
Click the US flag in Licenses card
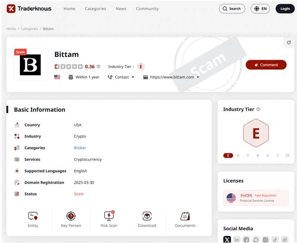(x=231, y=198)
